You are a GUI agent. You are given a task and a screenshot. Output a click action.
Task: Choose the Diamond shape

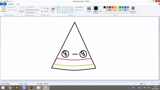pos(60,10)
